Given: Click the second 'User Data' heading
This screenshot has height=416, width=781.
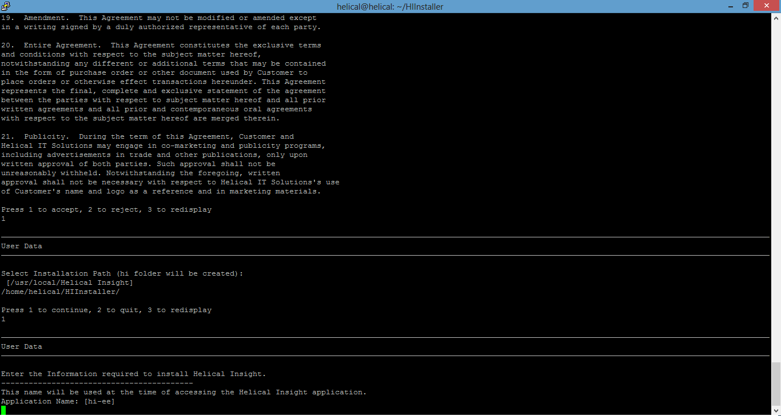Looking at the screenshot, I should coord(22,346).
